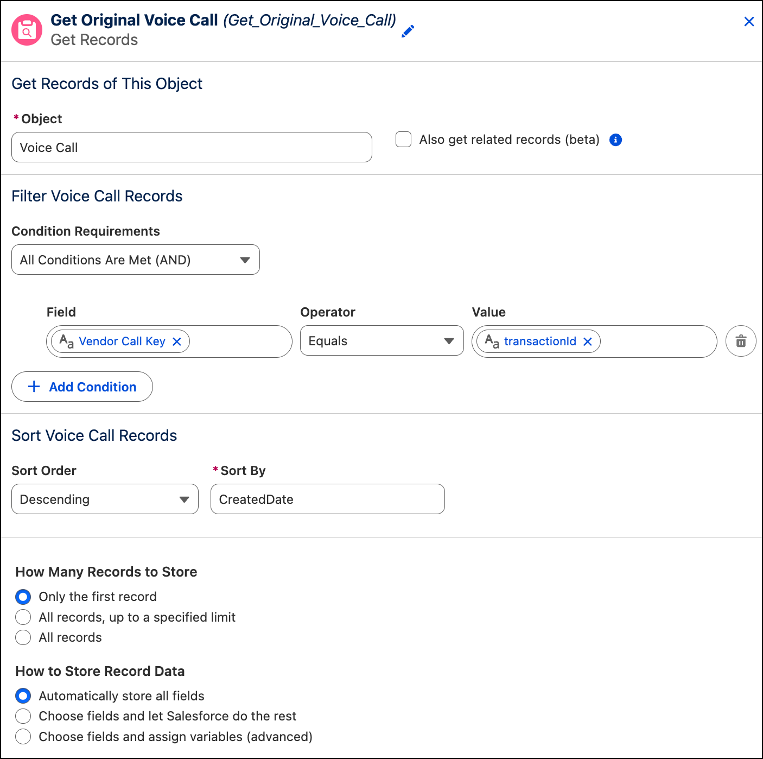This screenshot has width=763, height=759.
Task: Click the Get Original Voice Call title
Action: tap(134, 20)
